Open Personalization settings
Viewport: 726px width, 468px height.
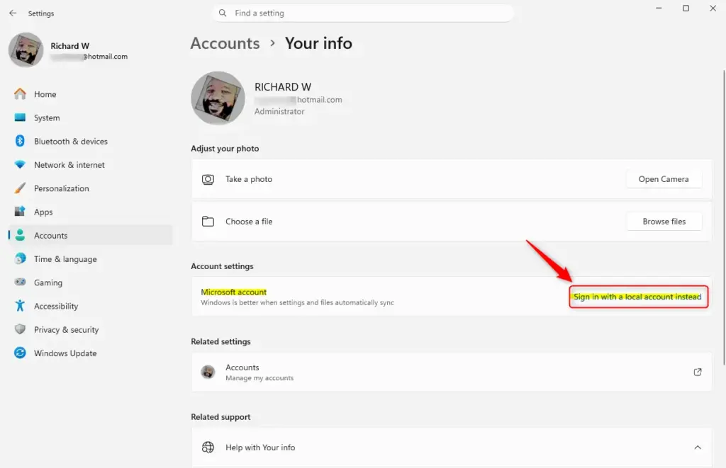click(x=90, y=188)
